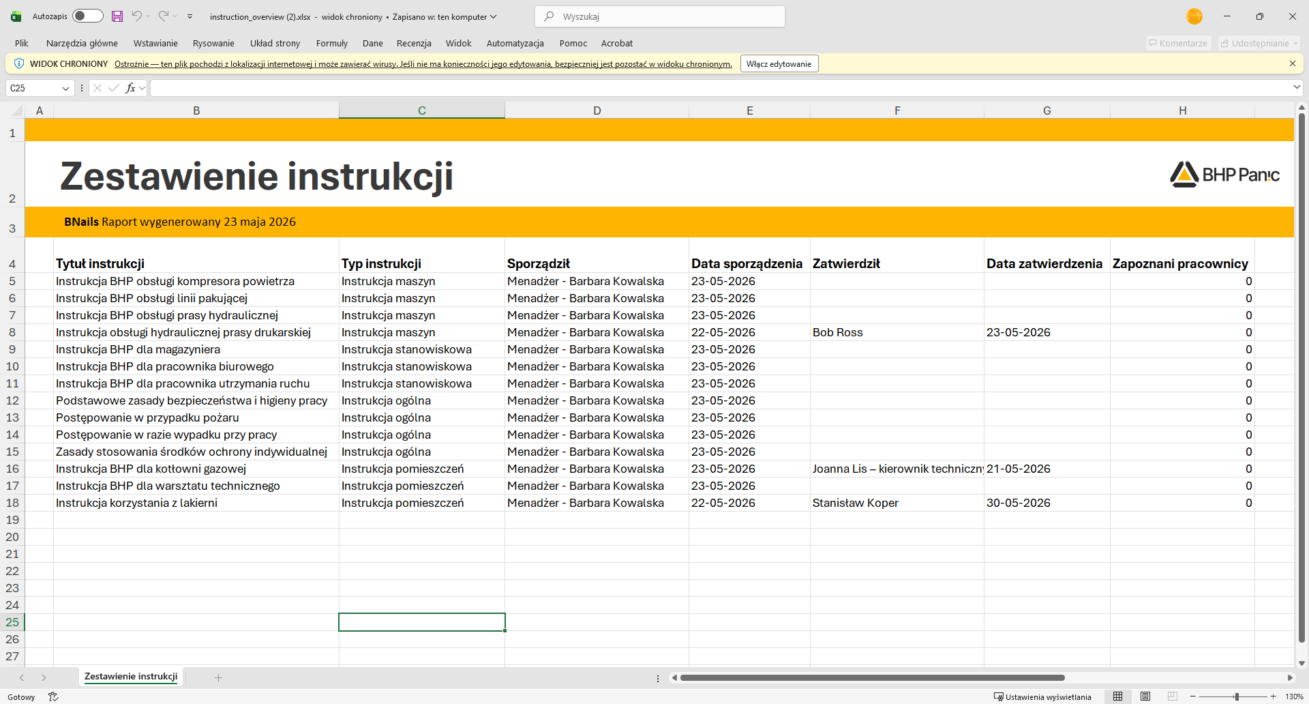Click cell with Bob Ross
This screenshot has width=1309, height=704.
click(897, 332)
